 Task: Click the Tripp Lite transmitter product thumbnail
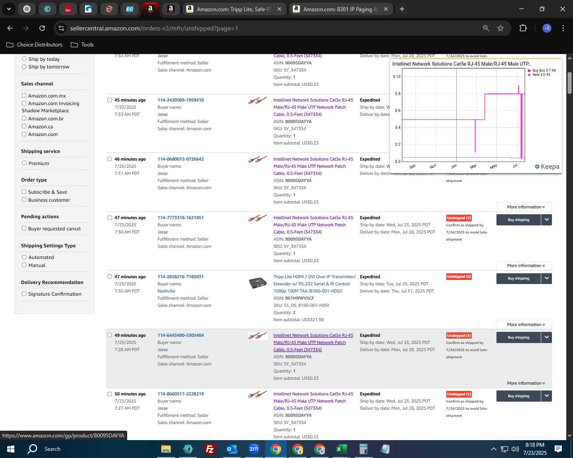pos(258,283)
